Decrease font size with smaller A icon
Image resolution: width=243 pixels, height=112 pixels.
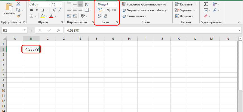59,10
